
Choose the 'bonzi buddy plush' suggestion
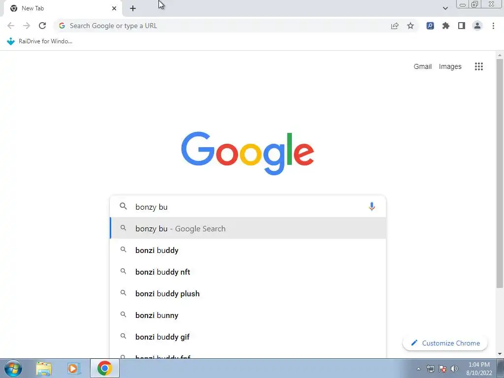pos(248,293)
